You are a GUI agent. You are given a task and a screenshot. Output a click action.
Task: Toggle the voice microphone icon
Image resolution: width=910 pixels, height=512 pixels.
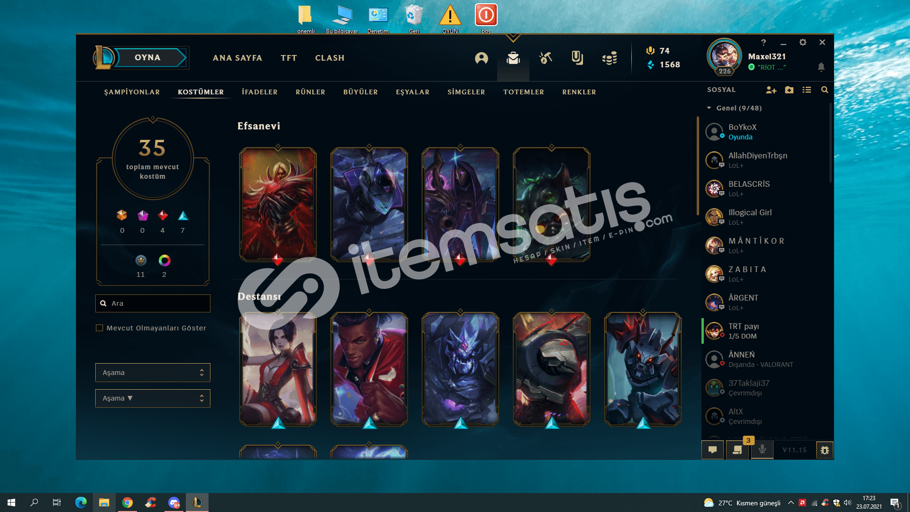pos(762,450)
